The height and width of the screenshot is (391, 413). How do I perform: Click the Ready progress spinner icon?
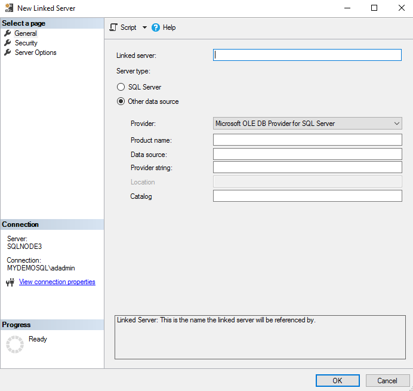coord(15,344)
